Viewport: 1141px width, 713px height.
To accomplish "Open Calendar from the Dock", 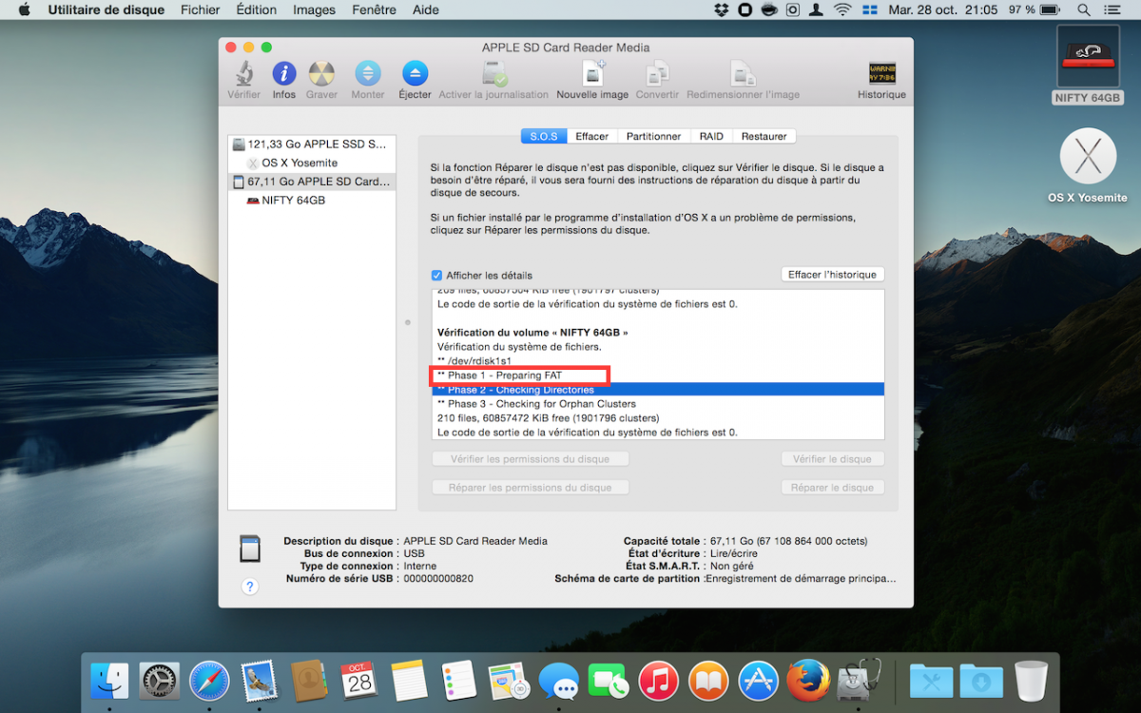I will [358, 681].
